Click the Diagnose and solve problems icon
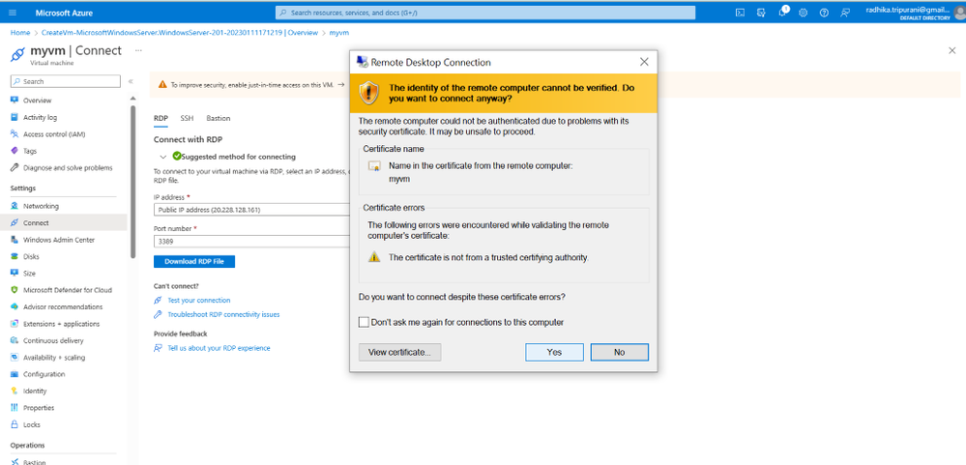The height and width of the screenshot is (465, 966). point(15,167)
